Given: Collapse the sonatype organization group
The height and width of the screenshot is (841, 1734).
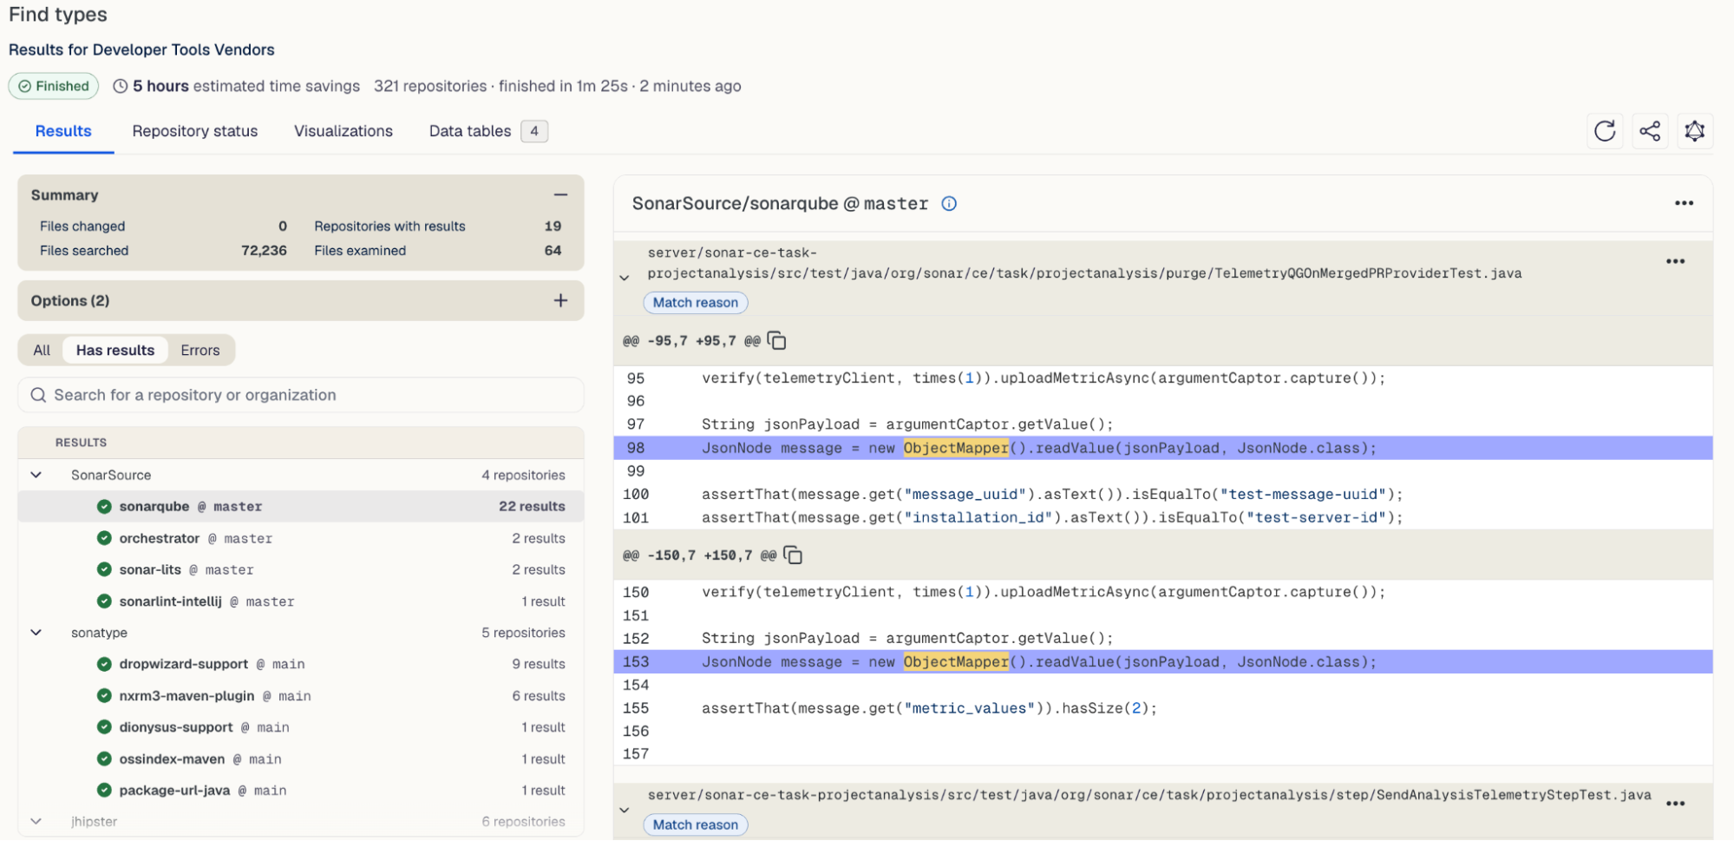Looking at the screenshot, I should [36, 633].
